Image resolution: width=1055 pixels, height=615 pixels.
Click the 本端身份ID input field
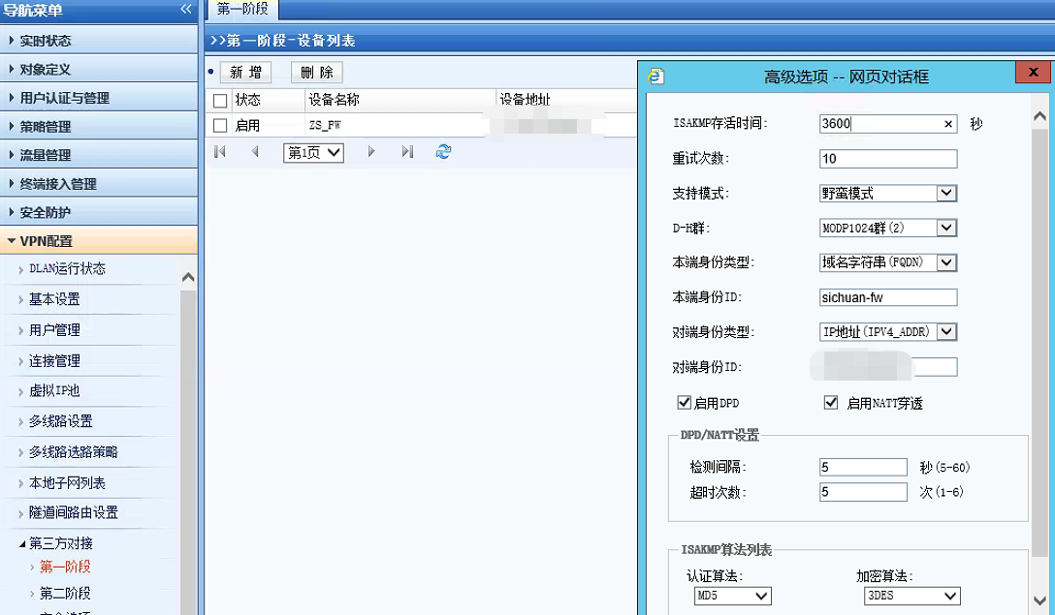coord(888,297)
